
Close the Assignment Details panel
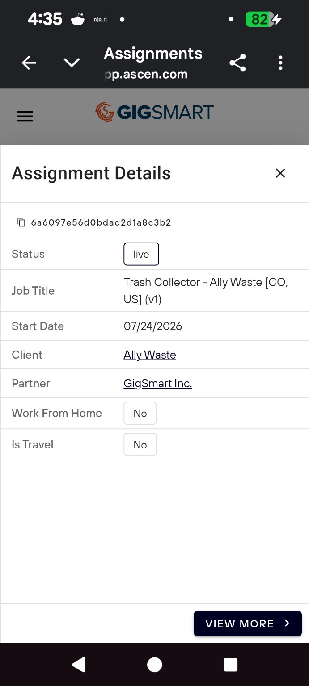pyautogui.click(x=280, y=173)
